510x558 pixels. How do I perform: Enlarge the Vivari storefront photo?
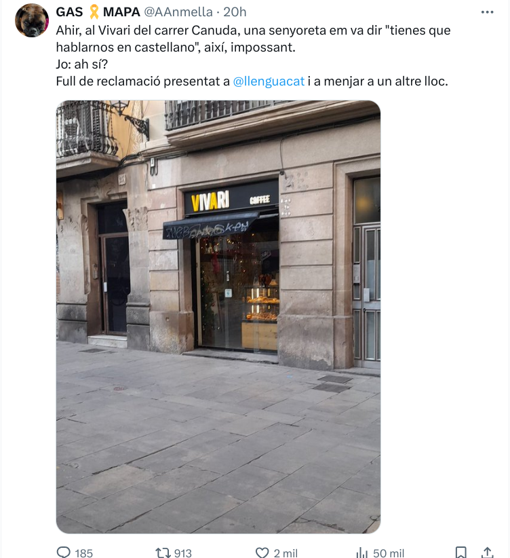click(x=218, y=317)
